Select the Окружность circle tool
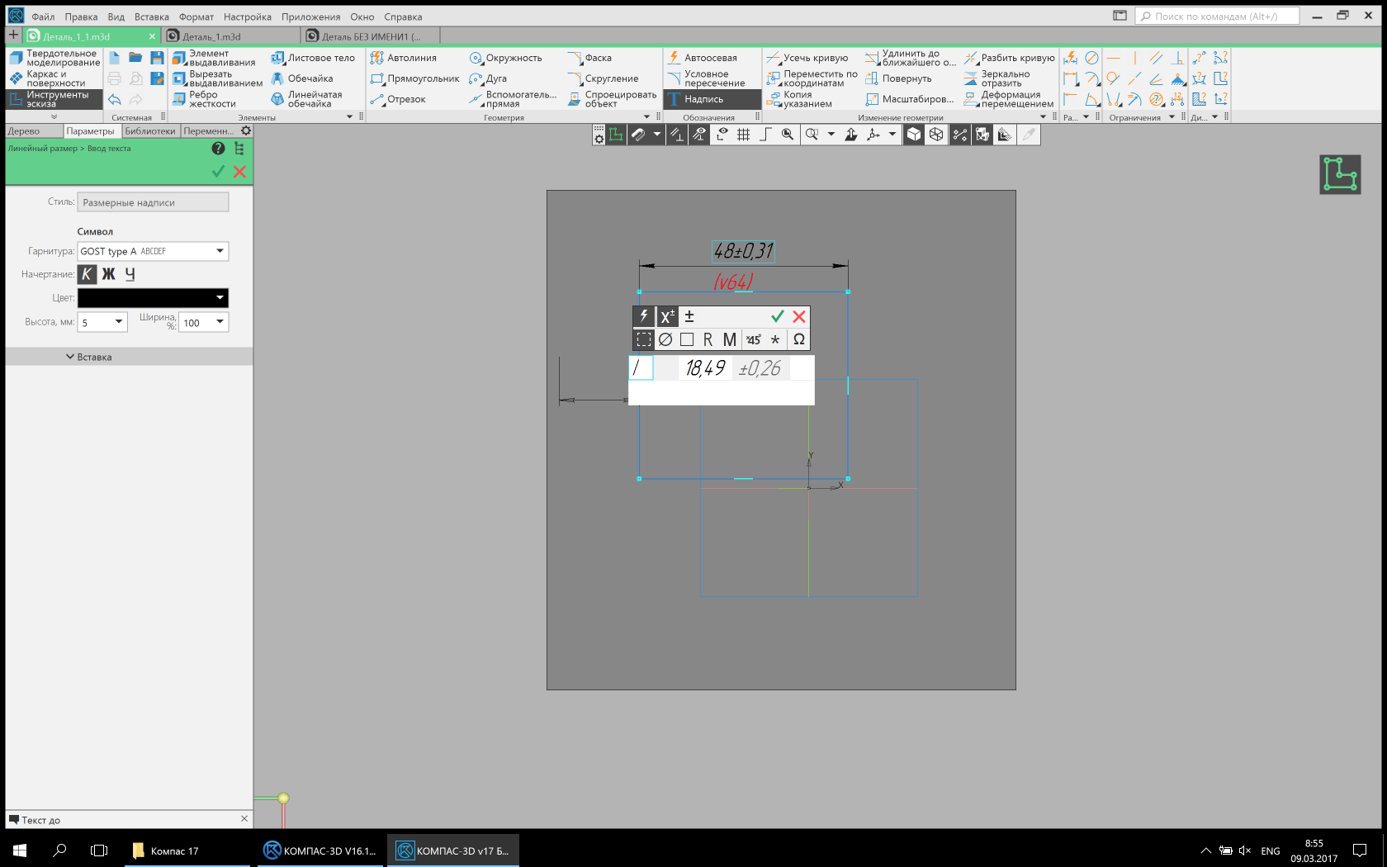The image size is (1387, 867). tap(505, 58)
